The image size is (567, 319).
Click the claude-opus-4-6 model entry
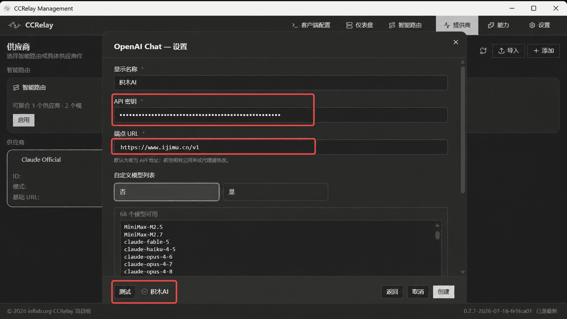click(148, 257)
